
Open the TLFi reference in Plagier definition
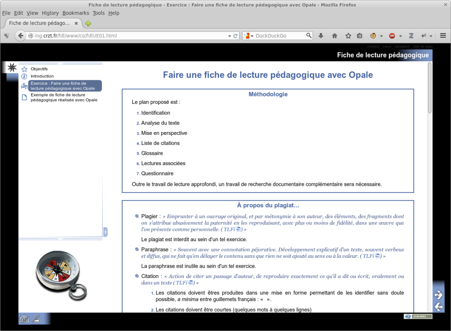click(x=233, y=229)
